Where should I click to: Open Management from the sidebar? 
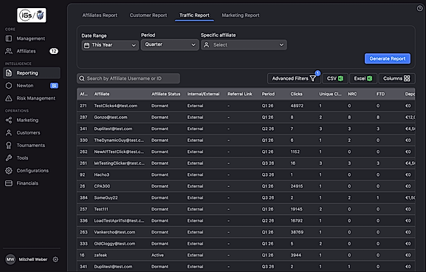pyautogui.click(x=31, y=38)
